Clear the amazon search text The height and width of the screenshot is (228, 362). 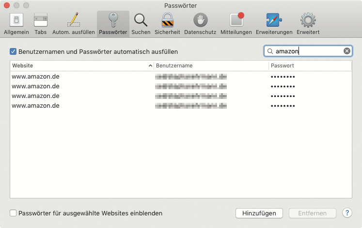pyautogui.click(x=347, y=51)
